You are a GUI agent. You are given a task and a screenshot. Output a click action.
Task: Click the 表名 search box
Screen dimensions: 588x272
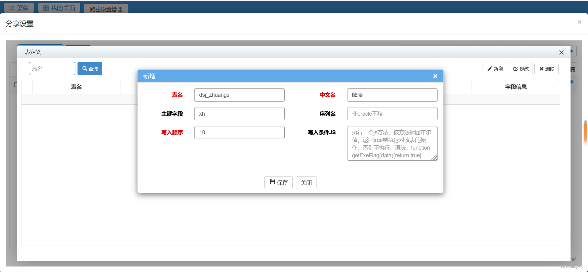pos(52,69)
